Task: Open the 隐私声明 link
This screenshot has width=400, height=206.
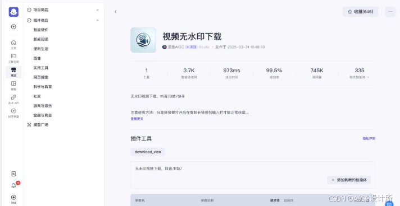Action: 369,139
